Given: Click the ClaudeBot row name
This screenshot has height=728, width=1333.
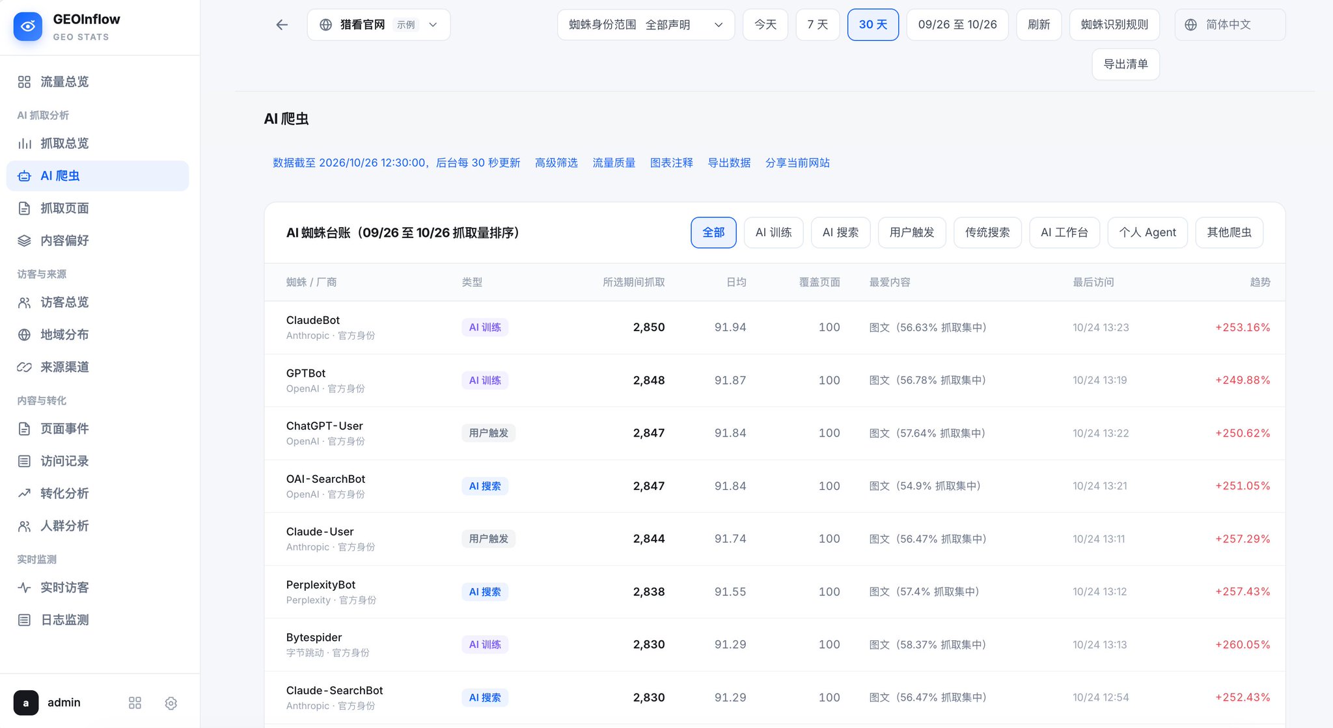Looking at the screenshot, I should [x=313, y=320].
